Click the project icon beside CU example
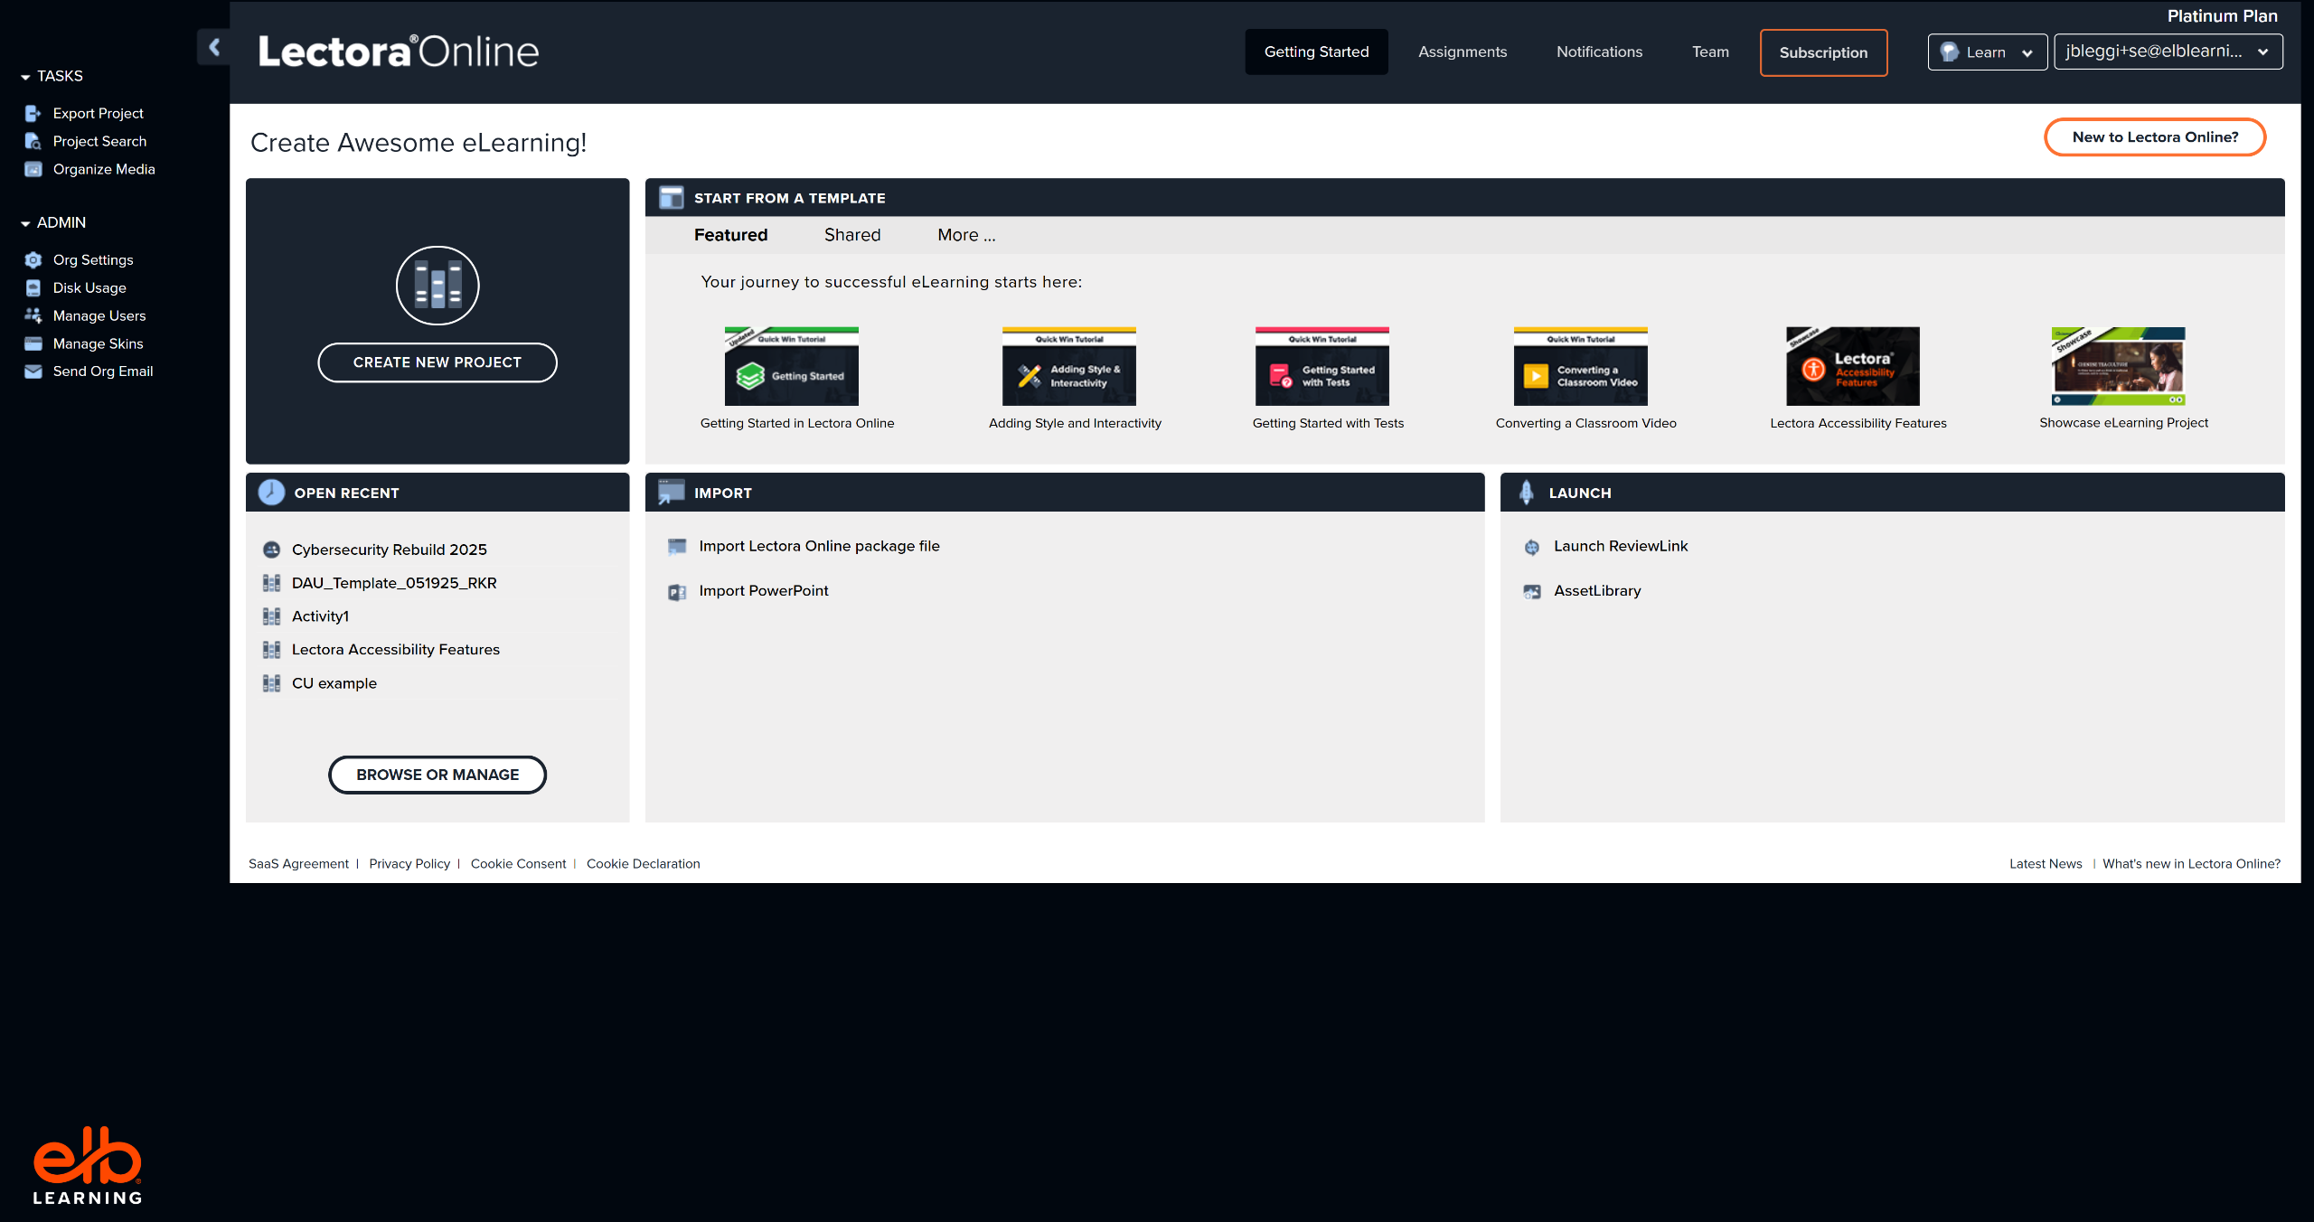Viewport: 2314px width, 1222px height. tap(271, 683)
